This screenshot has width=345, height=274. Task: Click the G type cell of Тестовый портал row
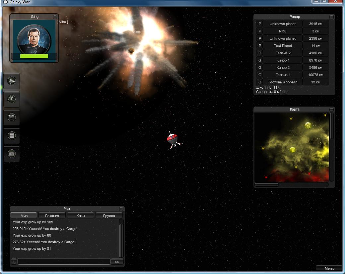pyautogui.click(x=260, y=82)
